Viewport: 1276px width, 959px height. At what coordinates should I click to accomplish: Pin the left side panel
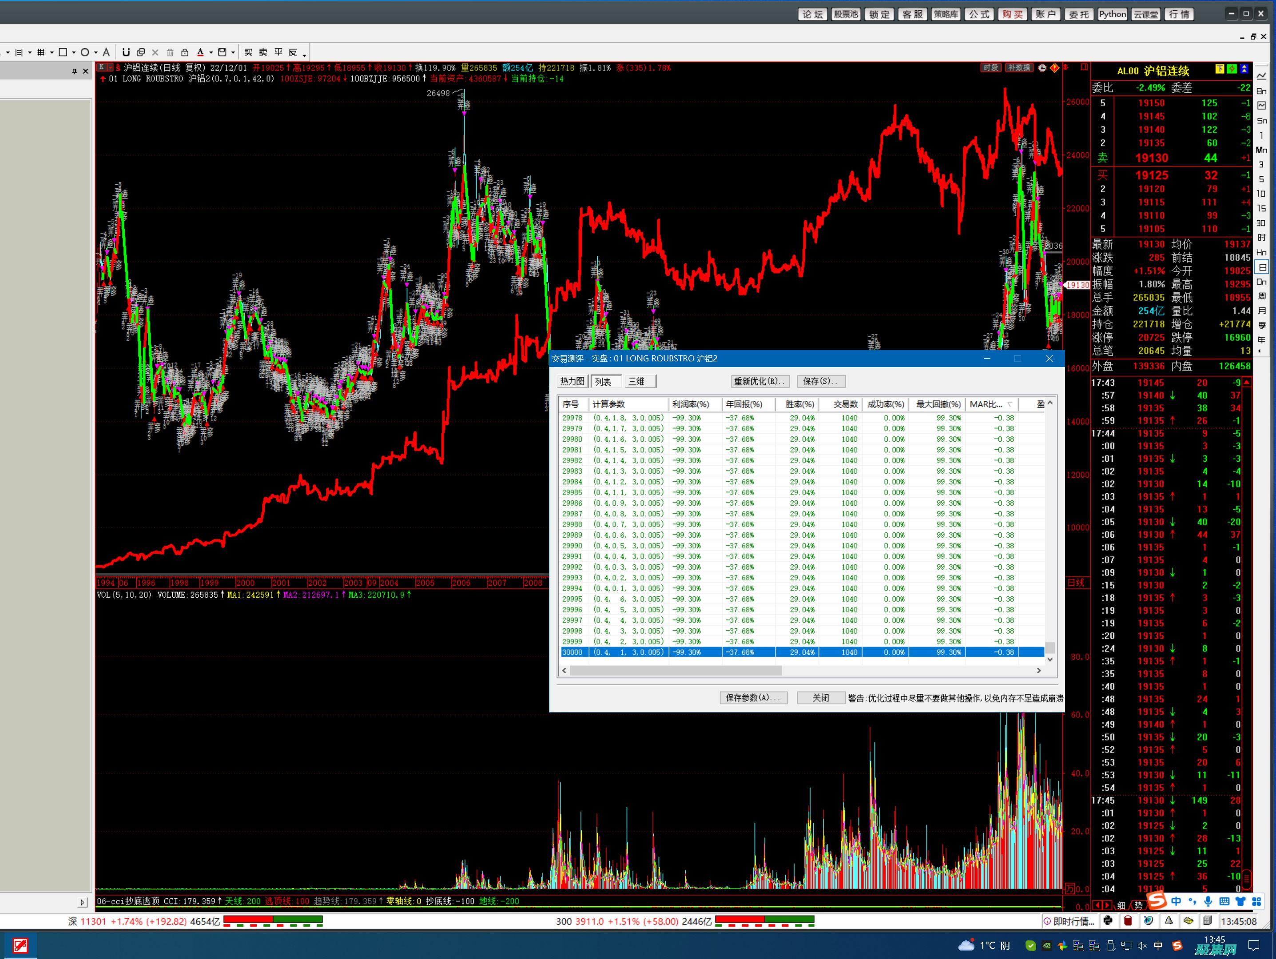point(75,71)
